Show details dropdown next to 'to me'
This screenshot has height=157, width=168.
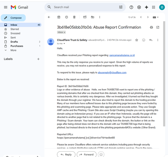click(64, 44)
